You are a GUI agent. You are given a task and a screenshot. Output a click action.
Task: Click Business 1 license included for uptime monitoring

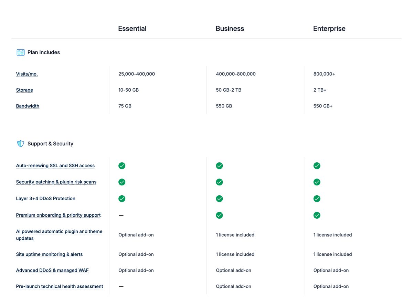pos(235,254)
